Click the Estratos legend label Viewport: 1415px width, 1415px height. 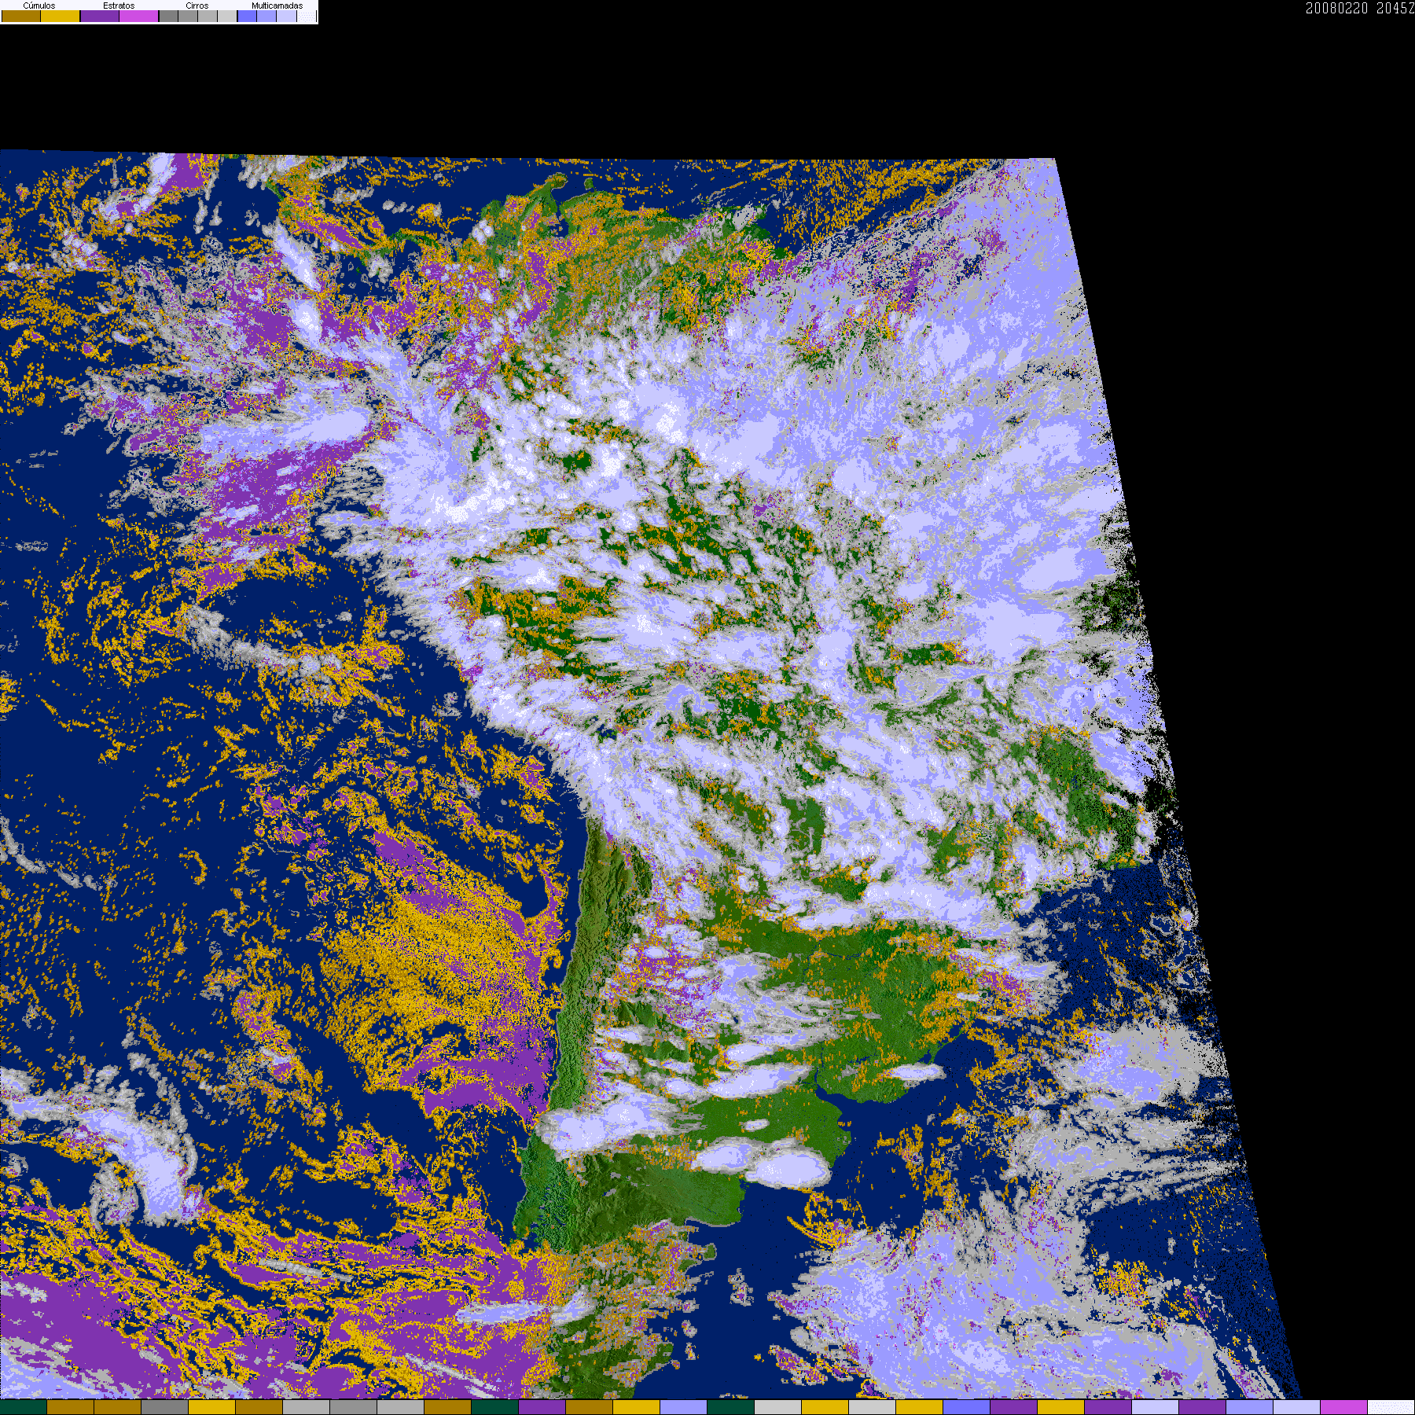pos(119,6)
